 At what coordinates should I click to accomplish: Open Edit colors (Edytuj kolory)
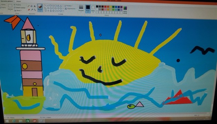coord(125,10)
